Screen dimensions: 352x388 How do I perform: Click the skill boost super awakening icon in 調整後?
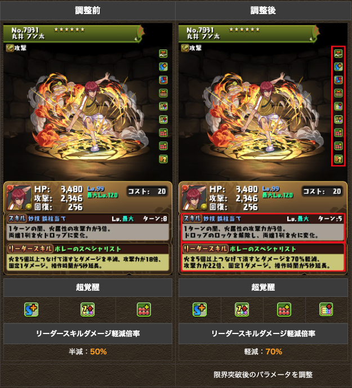coord(199,310)
